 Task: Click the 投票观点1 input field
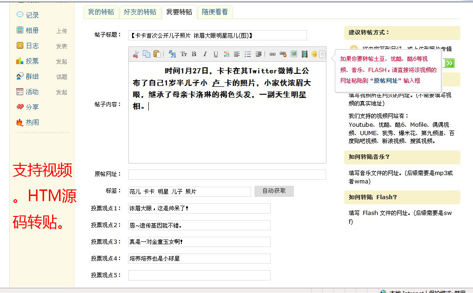point(200,208)
